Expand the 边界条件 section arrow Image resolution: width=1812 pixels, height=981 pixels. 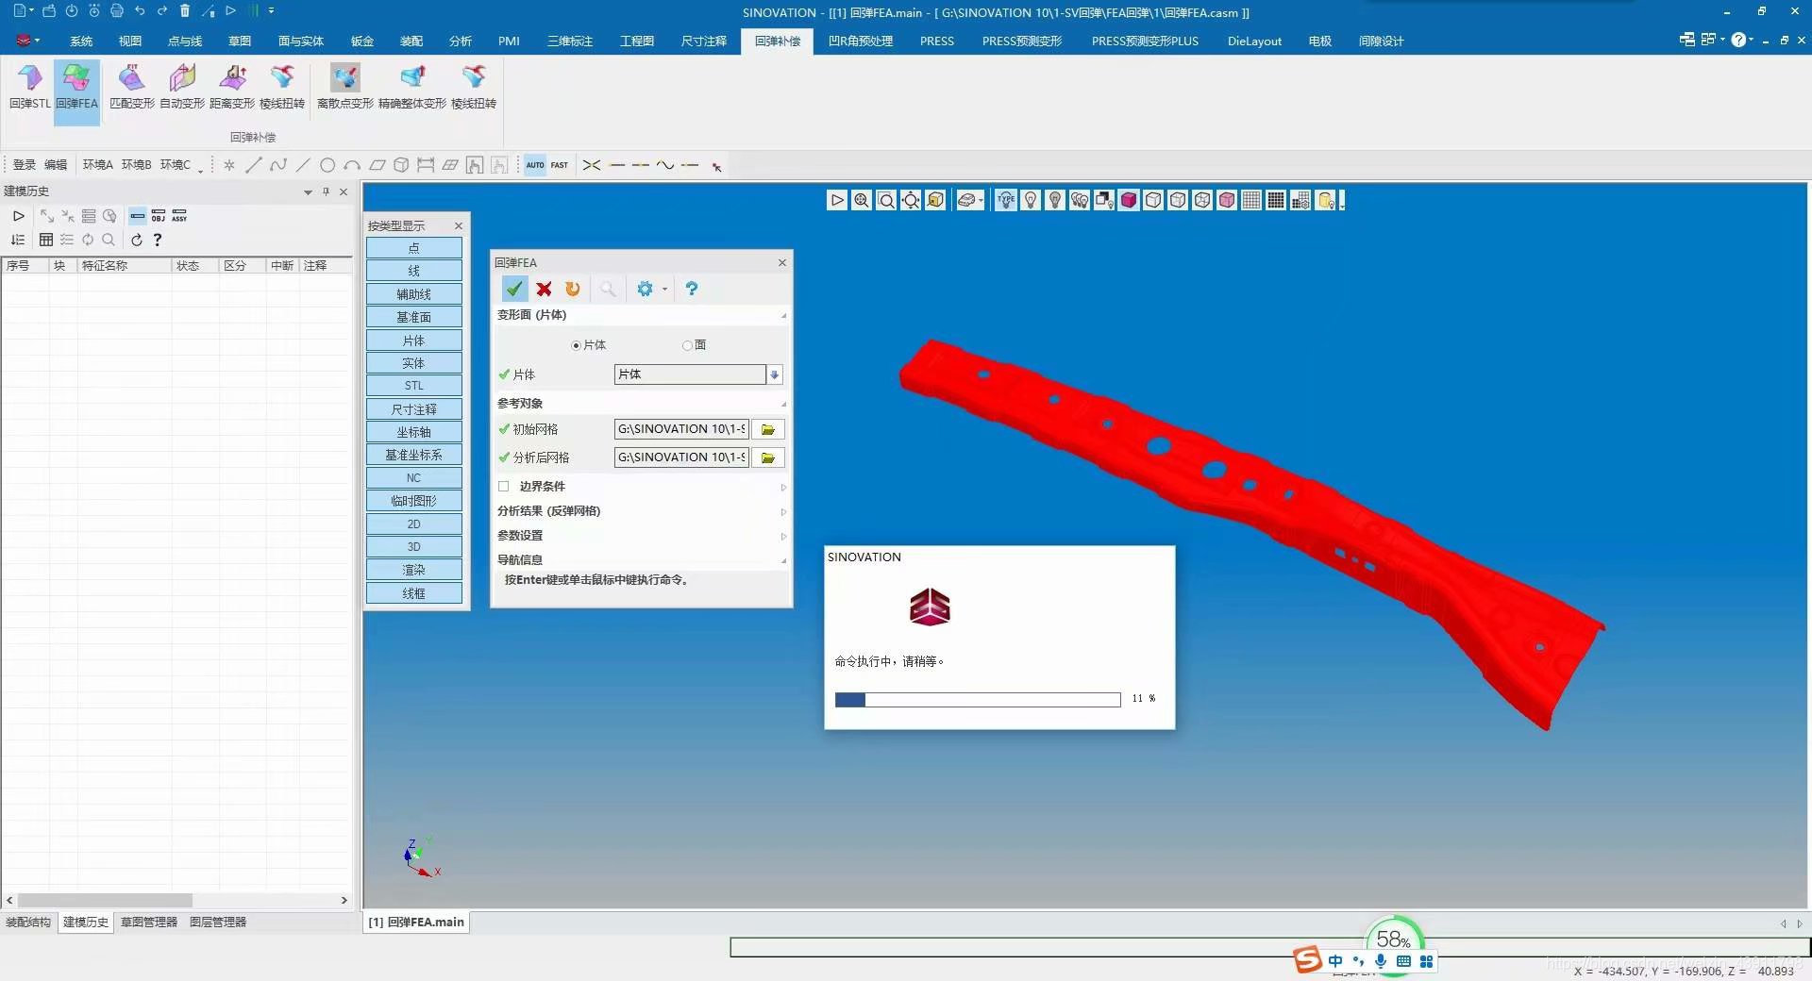[x=783, y=488]
